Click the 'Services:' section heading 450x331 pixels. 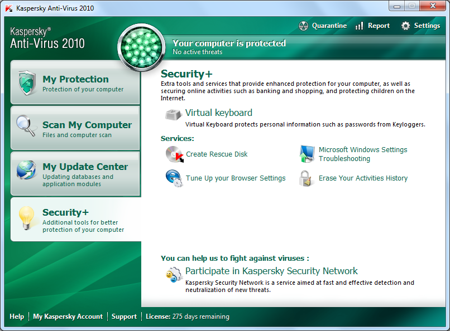coord(178,139)
